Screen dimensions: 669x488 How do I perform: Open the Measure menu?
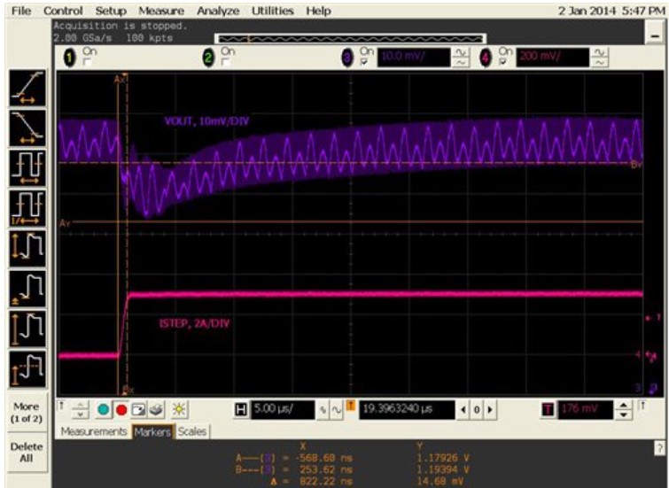tap(167, 12)
